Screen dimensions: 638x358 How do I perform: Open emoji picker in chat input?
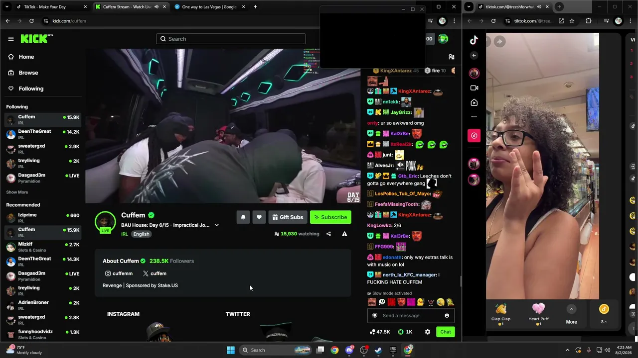click(x=447, y=316)
